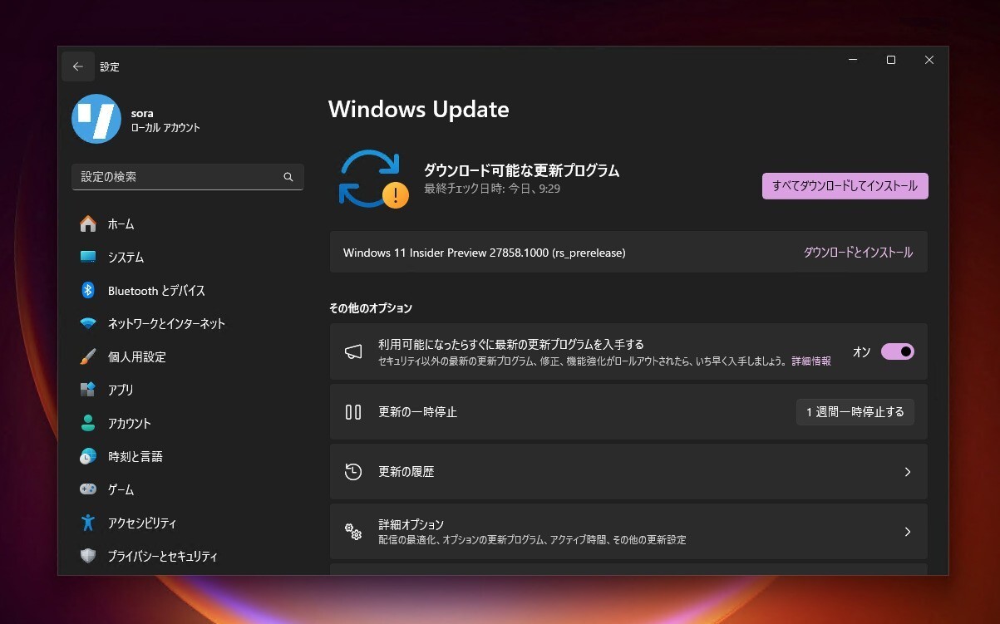Click the 設定の検索 search field
This screenshot has height=624, width=1000.
tap(188, 177)
